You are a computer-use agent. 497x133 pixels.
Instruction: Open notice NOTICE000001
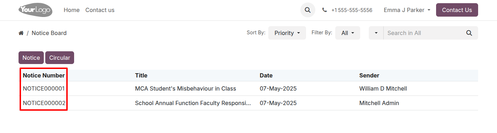[44, 88]
